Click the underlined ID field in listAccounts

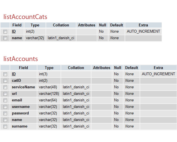pyautogui.click(x=14, y=74)
